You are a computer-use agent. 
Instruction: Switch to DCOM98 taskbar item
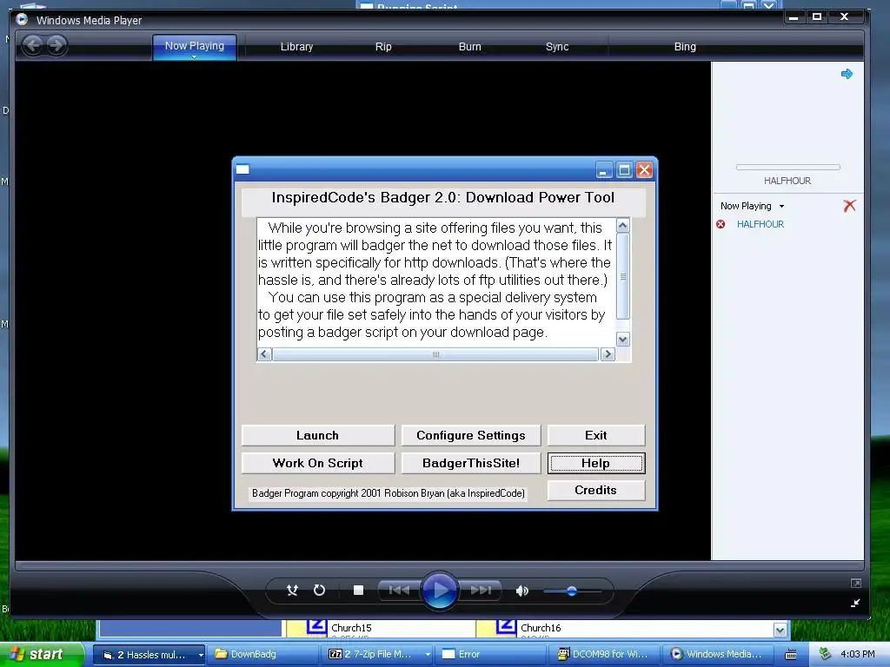click(605, 655)
